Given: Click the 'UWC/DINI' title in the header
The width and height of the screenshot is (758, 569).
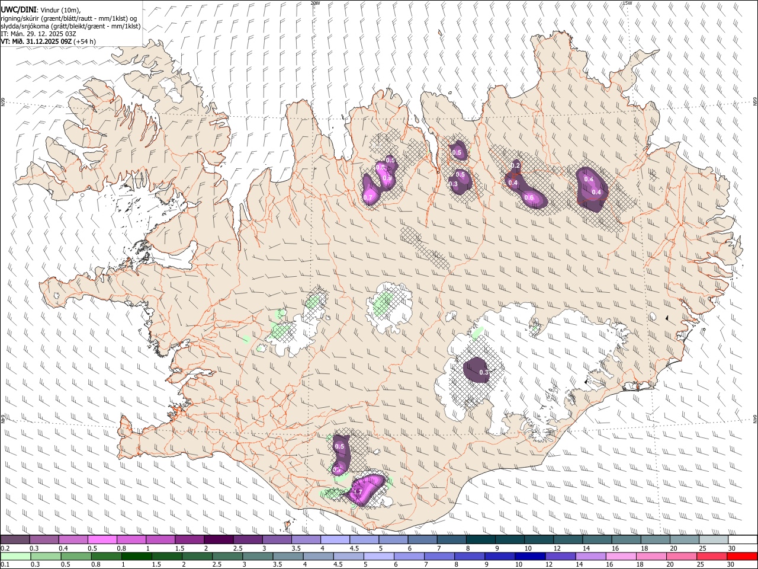Looking at the screenshot, I should pos(18,9).
